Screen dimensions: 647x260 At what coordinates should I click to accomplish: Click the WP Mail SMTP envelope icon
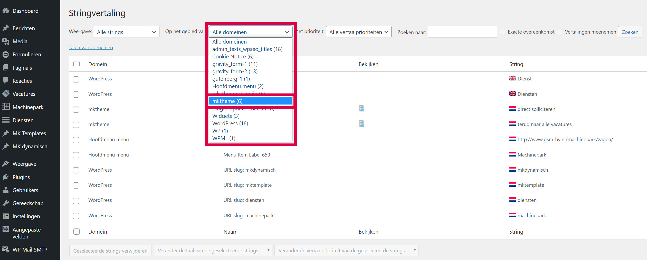click(6, 249)
